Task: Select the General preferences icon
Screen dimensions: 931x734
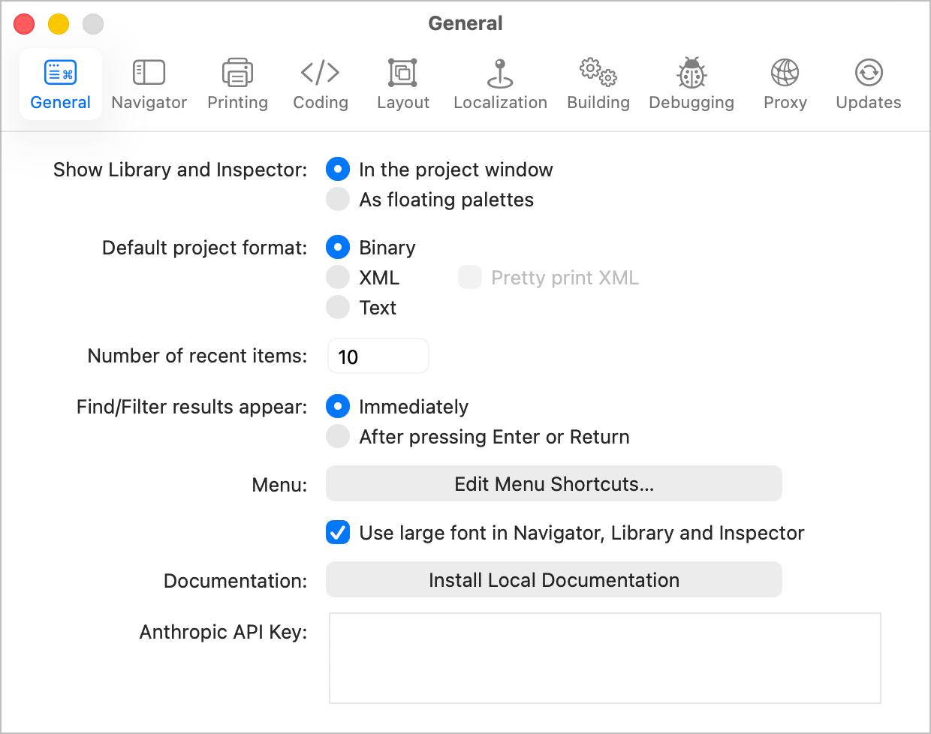Action: (x=60, y=73)
